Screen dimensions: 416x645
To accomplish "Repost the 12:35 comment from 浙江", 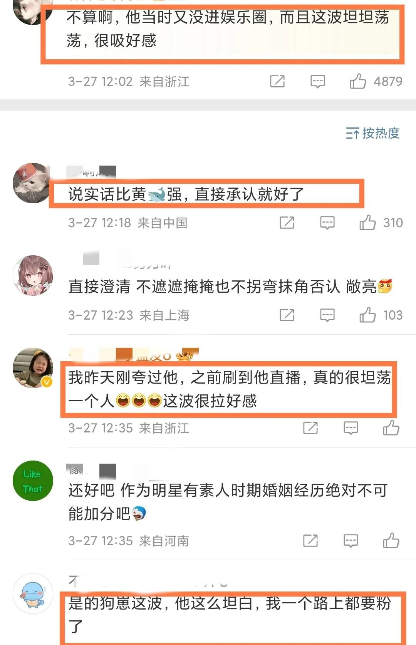I will pos(310,428).
